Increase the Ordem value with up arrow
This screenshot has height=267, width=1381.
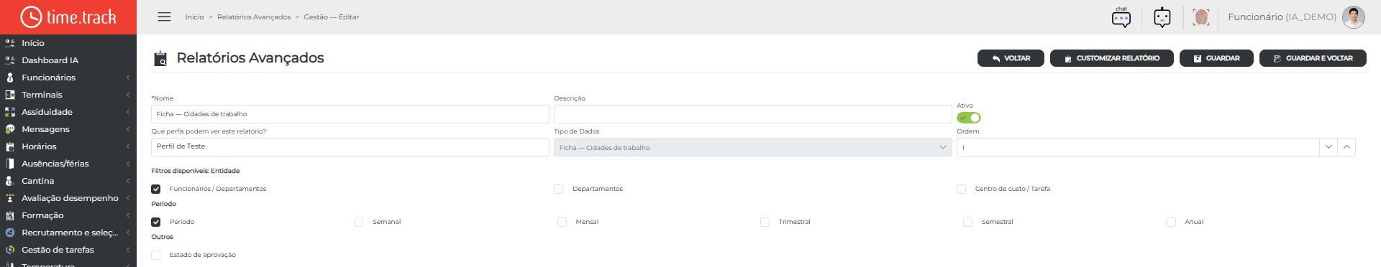coord(1346,147)
